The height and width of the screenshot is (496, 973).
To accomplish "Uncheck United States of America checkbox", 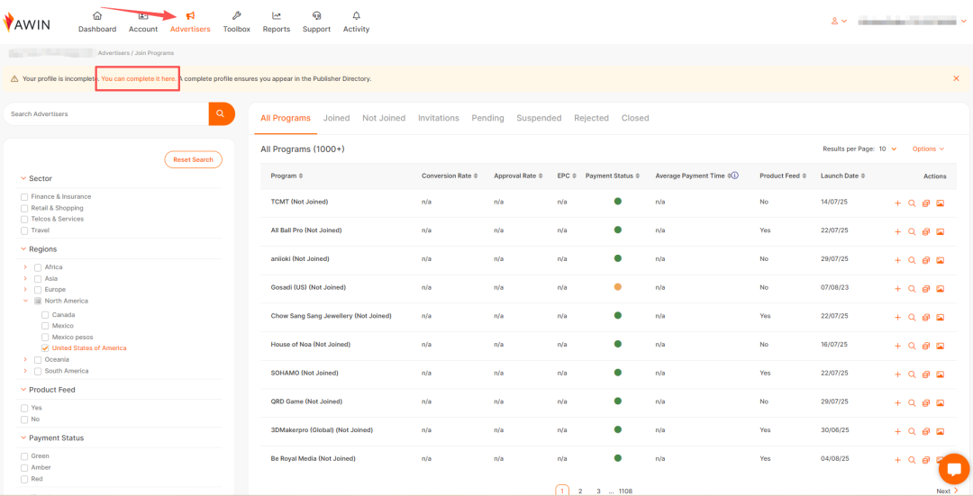I will 45,348.
